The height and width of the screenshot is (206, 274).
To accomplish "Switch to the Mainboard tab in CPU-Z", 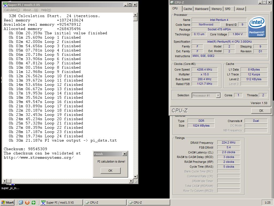I will coord(202,9).
